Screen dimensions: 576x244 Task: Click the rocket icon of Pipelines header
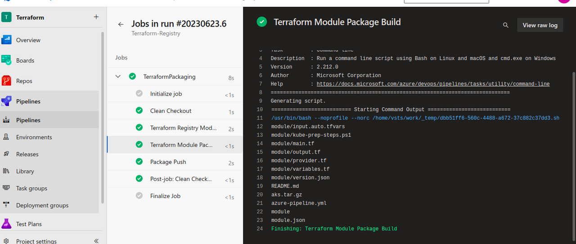(x=6, y=101)
